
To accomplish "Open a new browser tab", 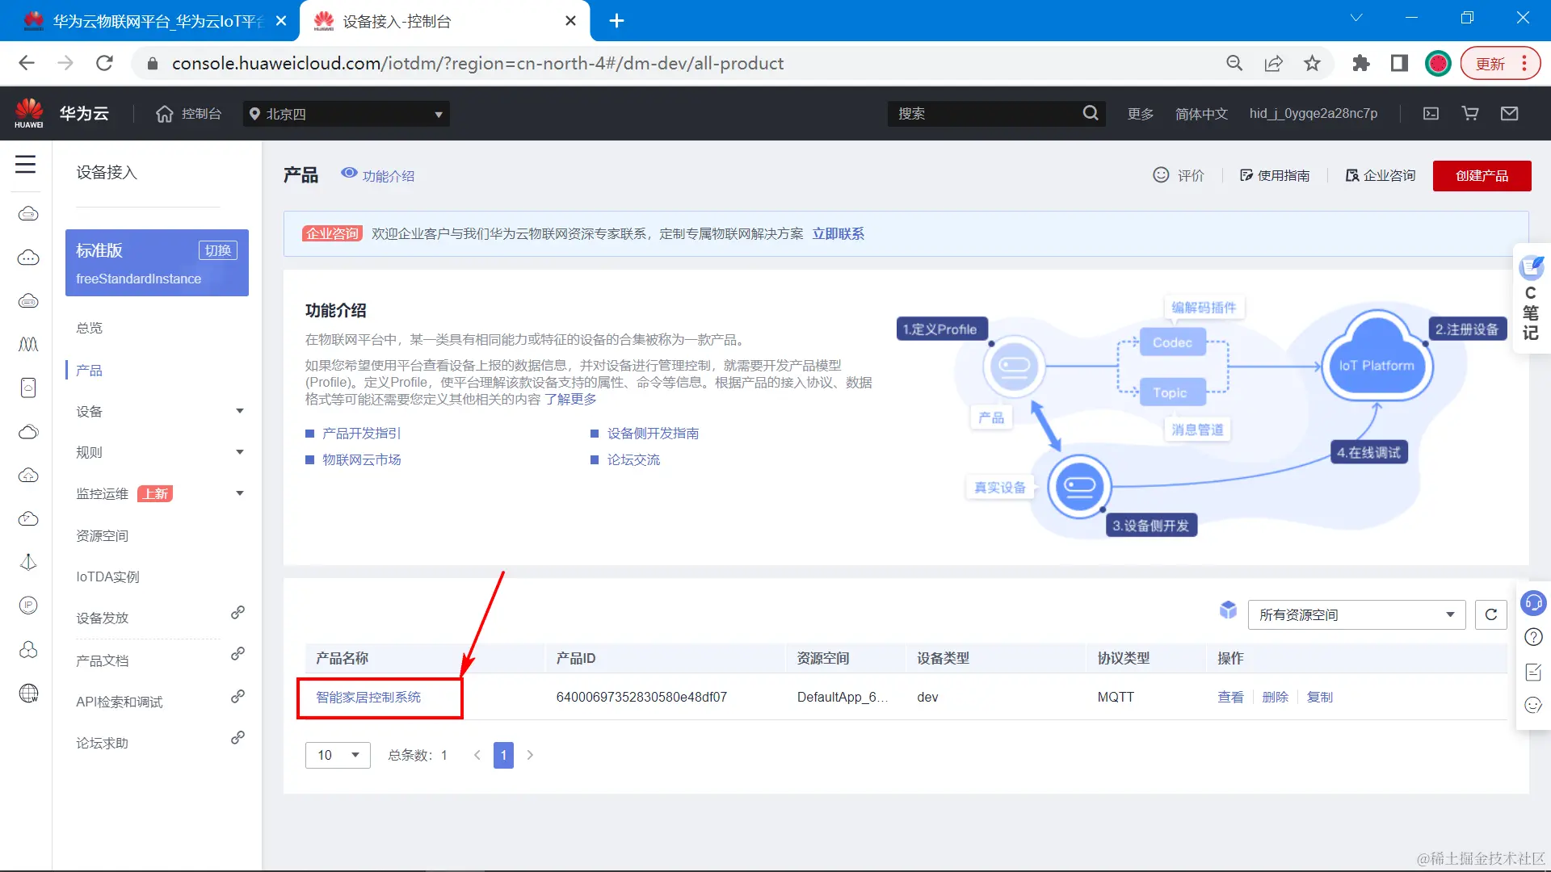I will click(616, 21).
